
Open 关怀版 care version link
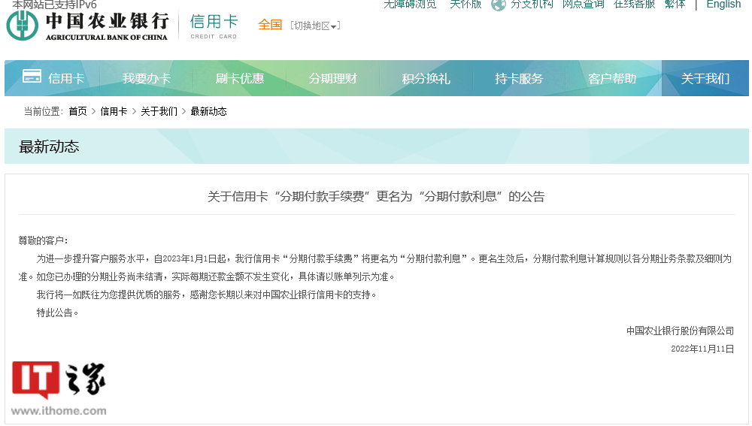coord(465,5)
